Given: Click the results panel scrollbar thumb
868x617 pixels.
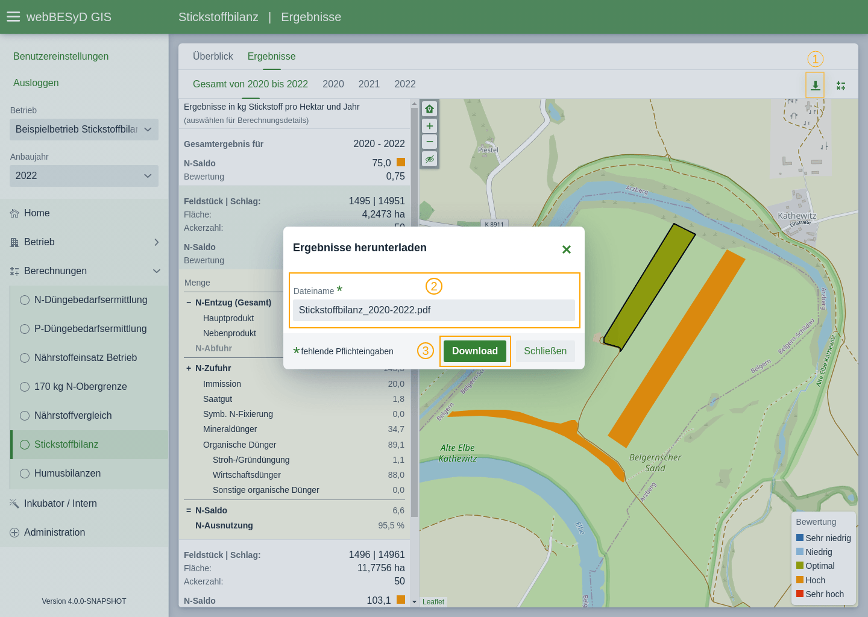Looking at the screenshot, I should click(414, 313).
